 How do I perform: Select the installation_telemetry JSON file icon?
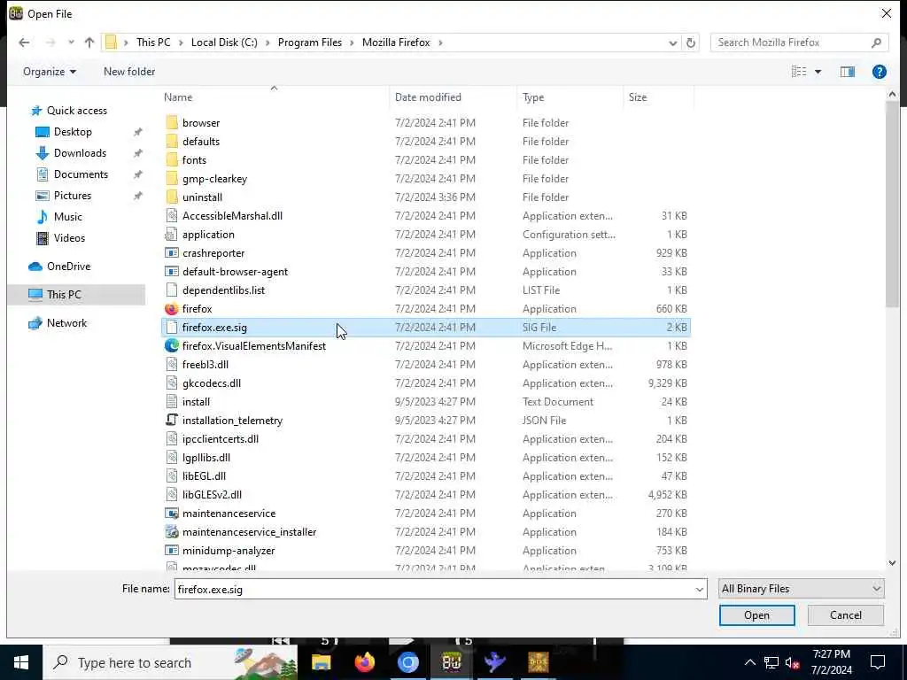pos(171,421)
